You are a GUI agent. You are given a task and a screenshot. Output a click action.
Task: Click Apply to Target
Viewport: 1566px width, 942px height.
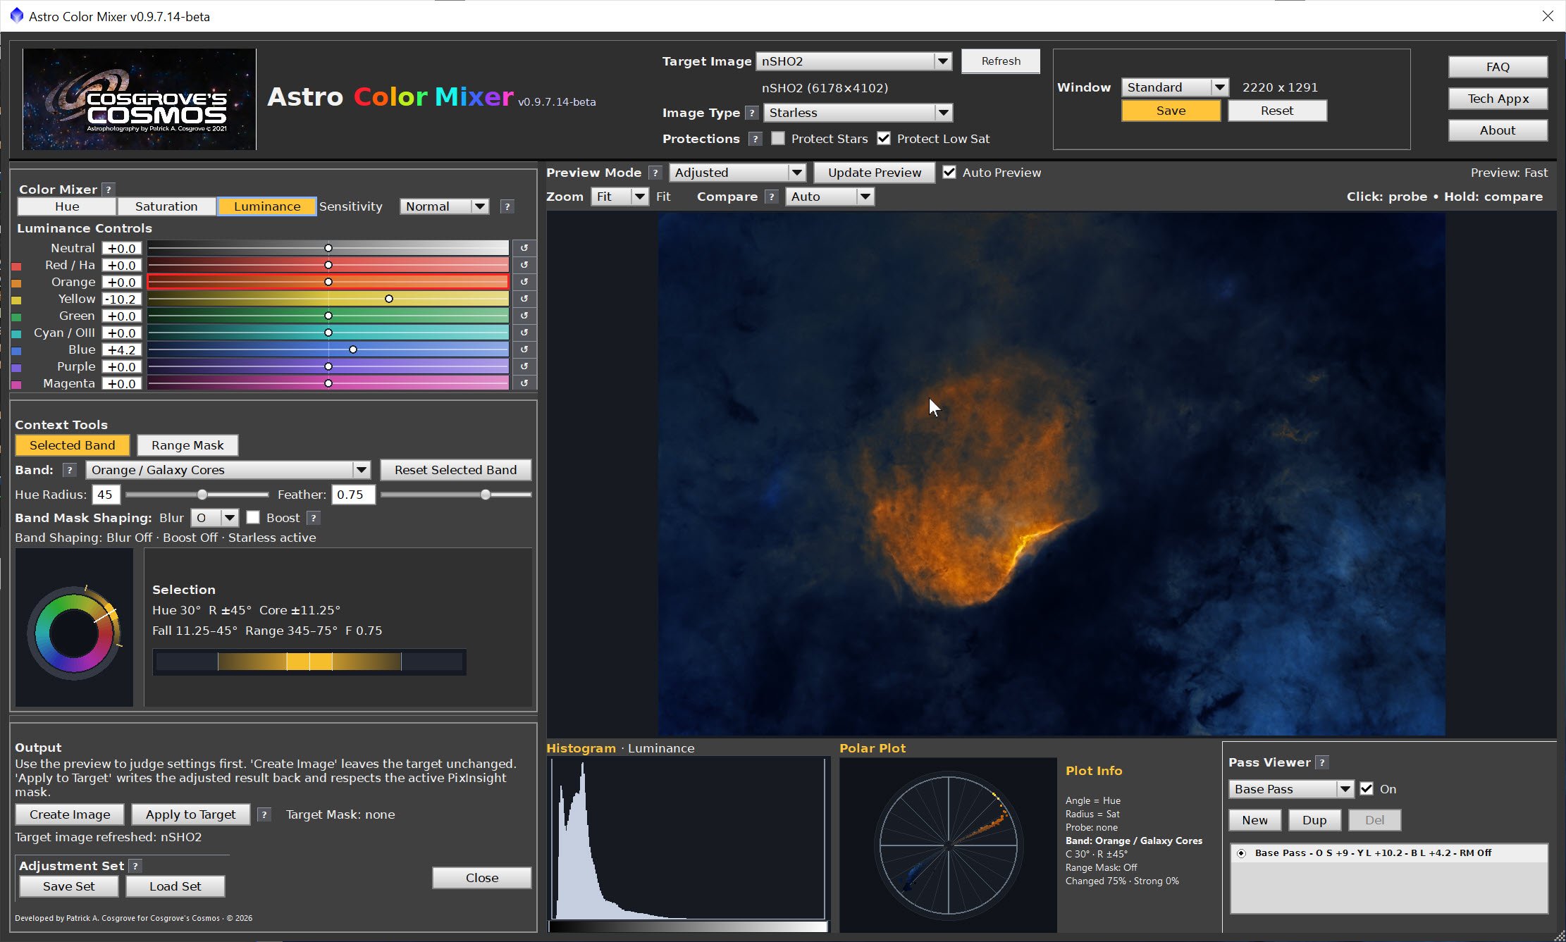point(190,814)
